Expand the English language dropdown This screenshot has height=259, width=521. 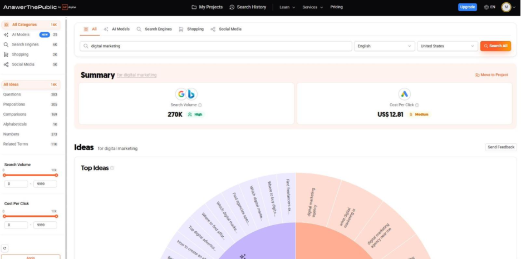tap(384, 46)
